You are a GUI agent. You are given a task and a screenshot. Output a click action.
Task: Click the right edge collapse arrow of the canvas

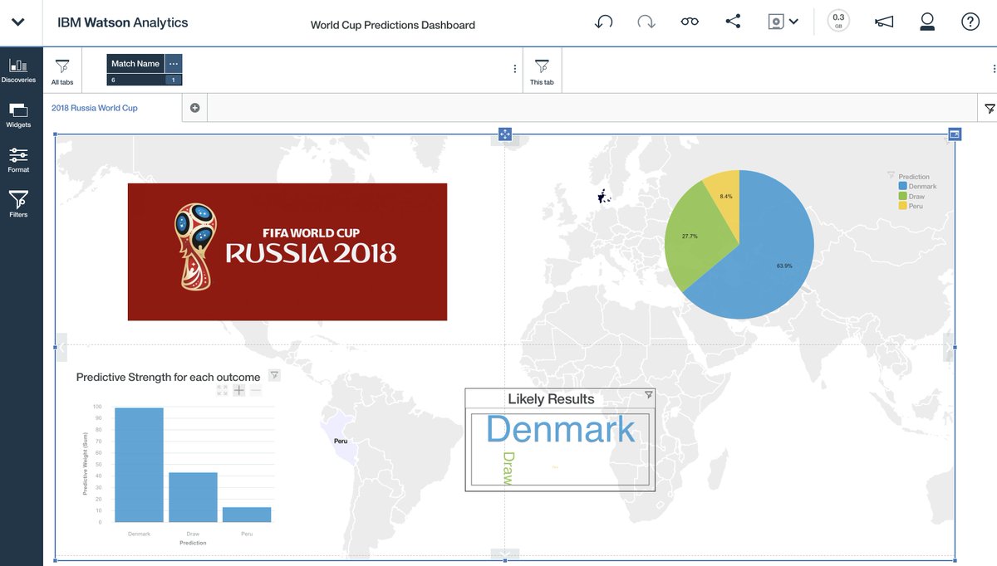949,347
